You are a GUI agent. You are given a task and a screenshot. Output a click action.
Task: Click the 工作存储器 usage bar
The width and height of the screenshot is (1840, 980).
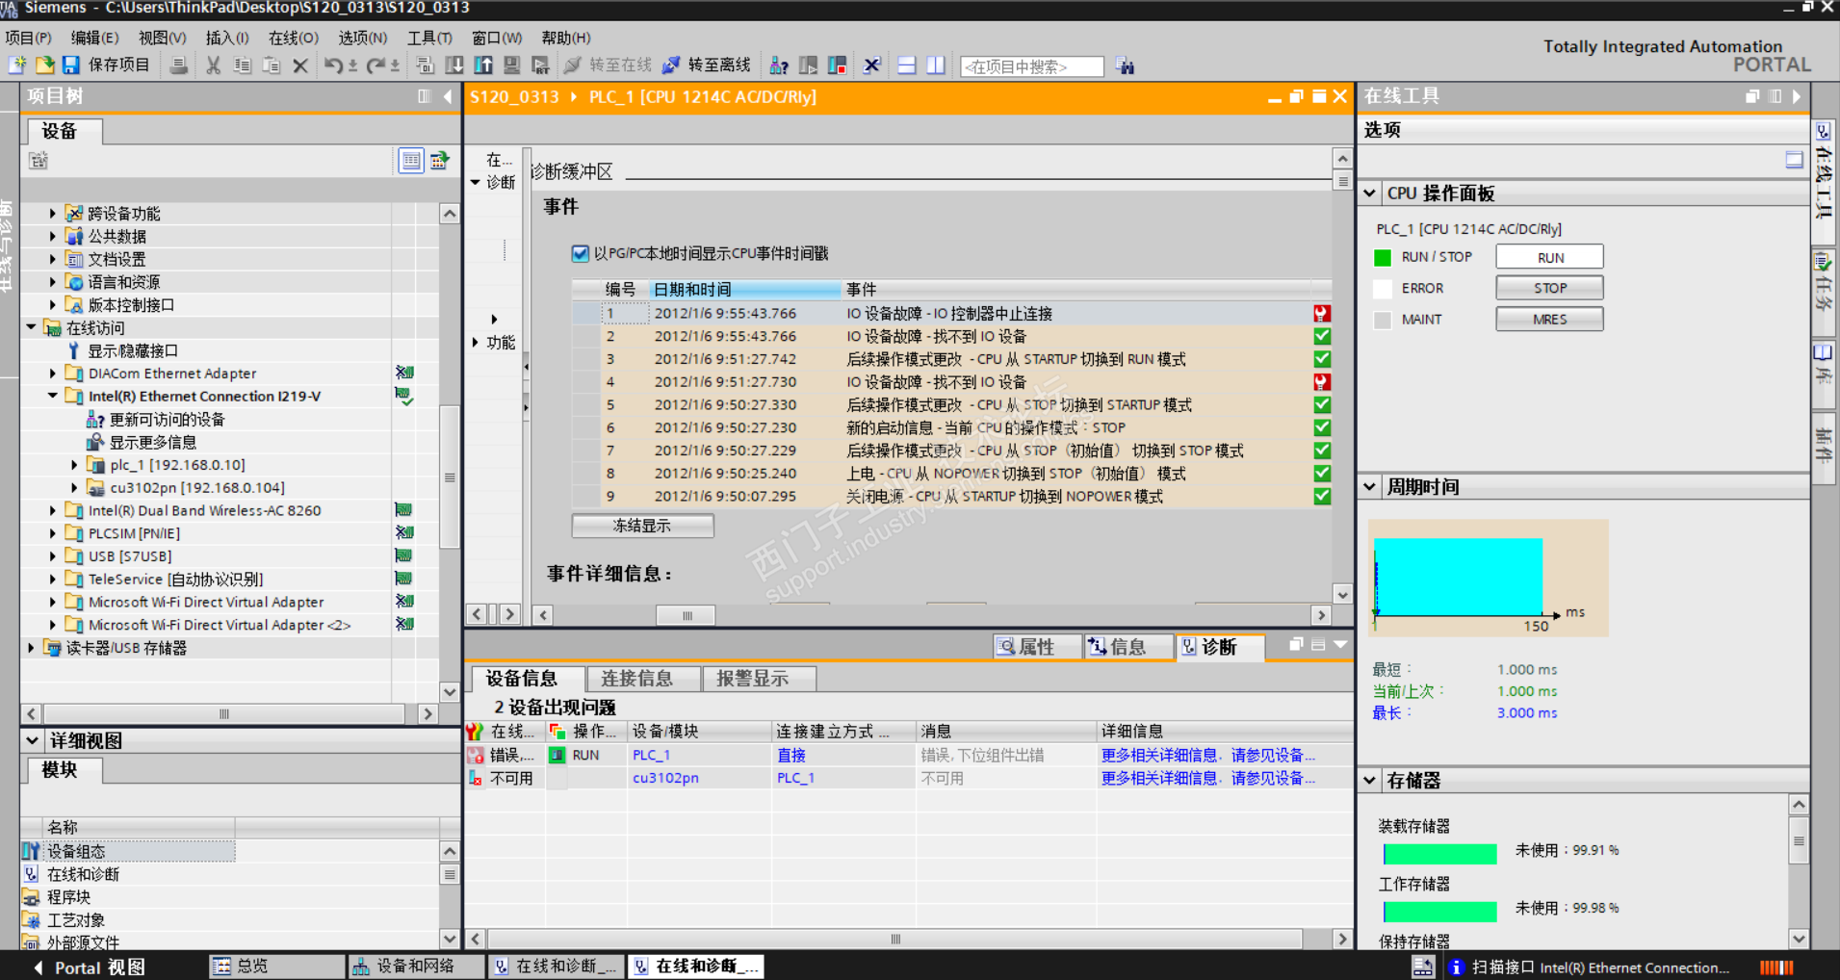1439,911
